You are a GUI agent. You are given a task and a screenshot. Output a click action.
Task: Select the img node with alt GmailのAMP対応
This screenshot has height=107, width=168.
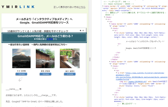click(143, 84)
